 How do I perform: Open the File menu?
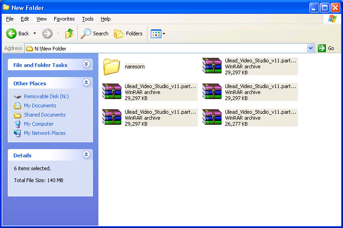coord(10,19)
